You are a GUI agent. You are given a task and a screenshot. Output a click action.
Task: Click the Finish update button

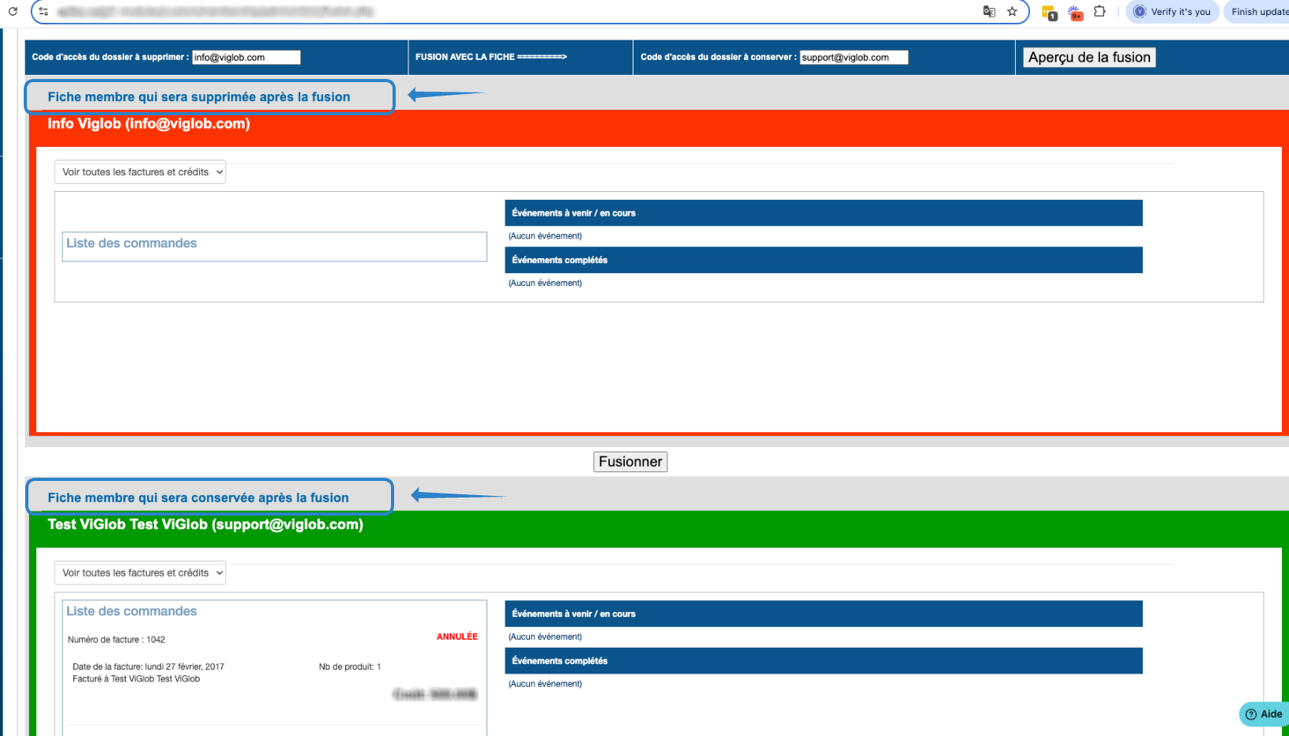click(1257, 12)
